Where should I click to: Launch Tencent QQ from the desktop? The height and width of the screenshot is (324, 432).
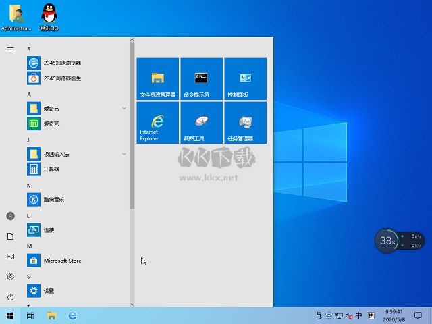click(x=49, y=16)
